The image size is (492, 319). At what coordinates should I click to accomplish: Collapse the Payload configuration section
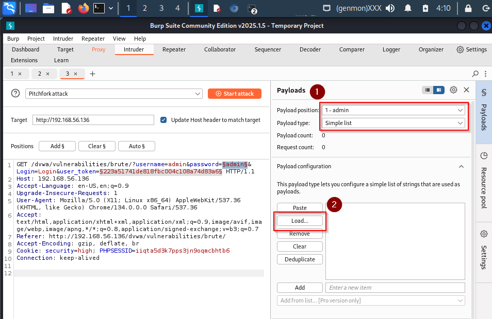[x=461, y=166]
